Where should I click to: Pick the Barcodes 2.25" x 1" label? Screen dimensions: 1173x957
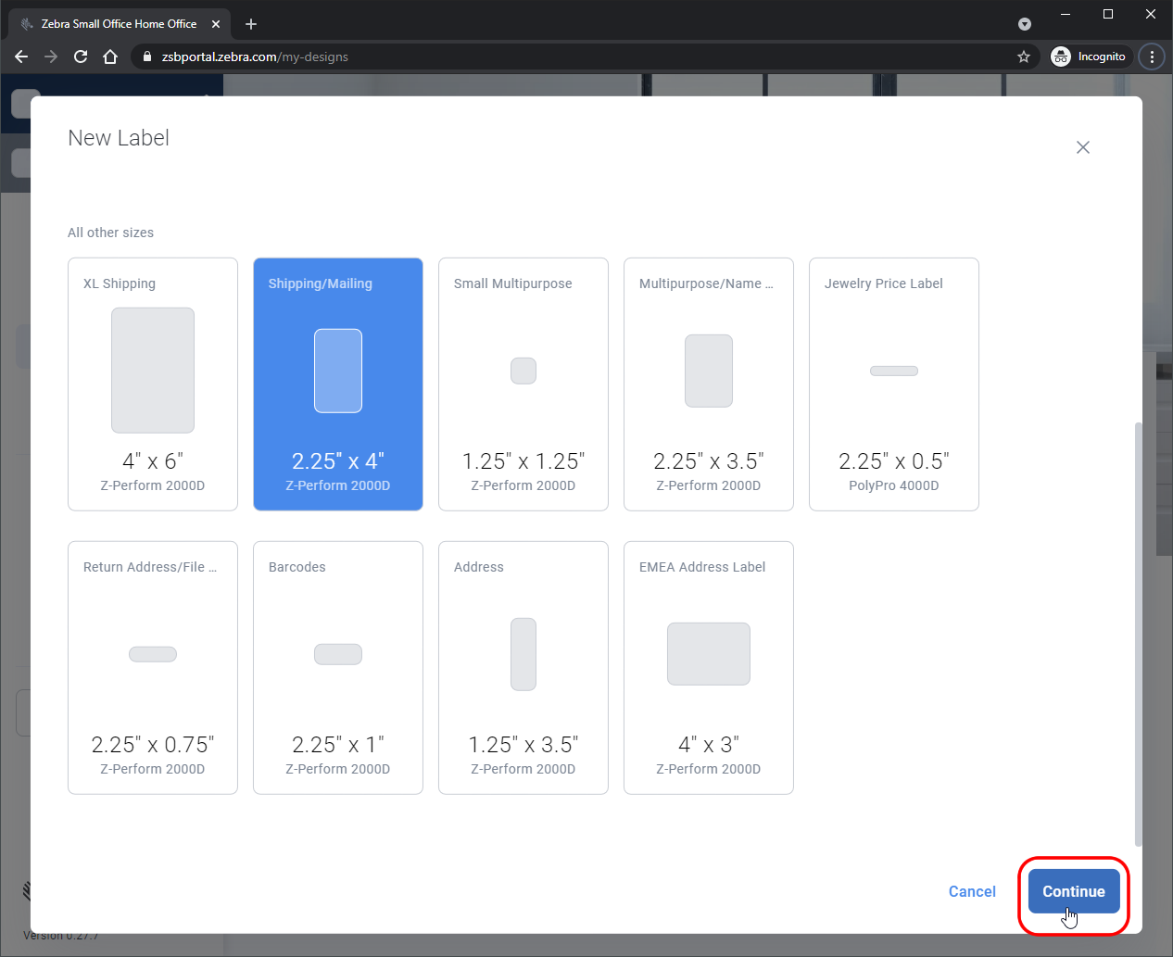338,667
